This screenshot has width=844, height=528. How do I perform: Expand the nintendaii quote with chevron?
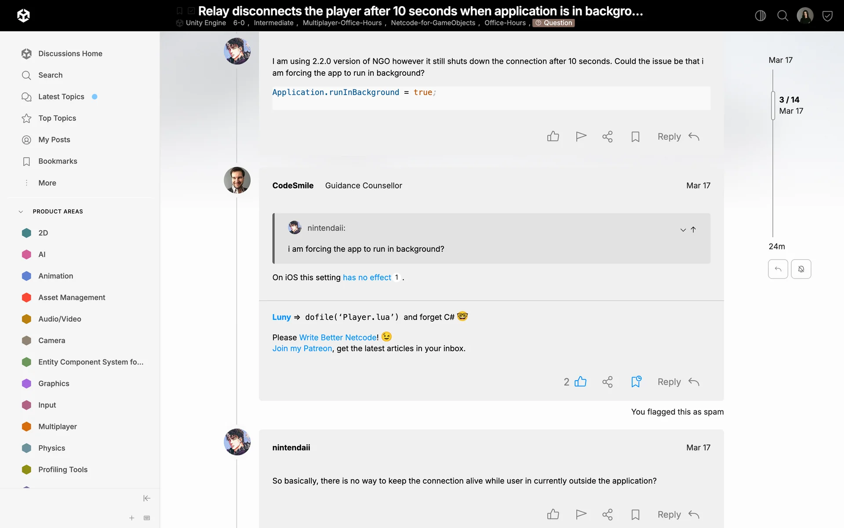(x=683, y=230)
